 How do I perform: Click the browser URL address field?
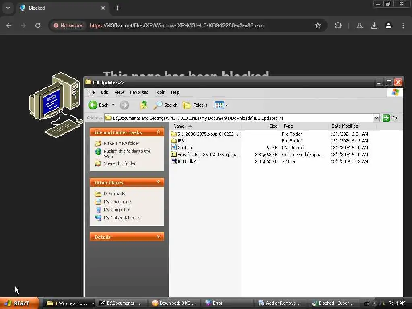pos(177,25)
